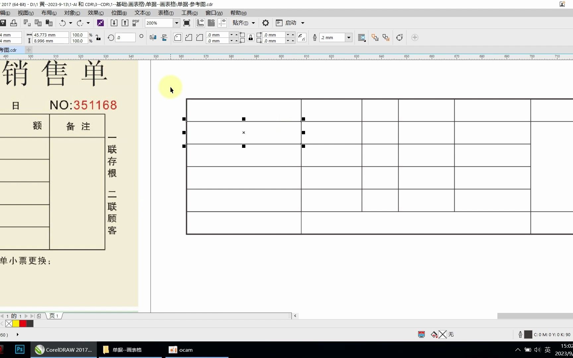The width and height of the screenshot is (573, 358).
Task: Click the To Front of Layer icon
Action: pyautogui.click(x=375, y=37)
